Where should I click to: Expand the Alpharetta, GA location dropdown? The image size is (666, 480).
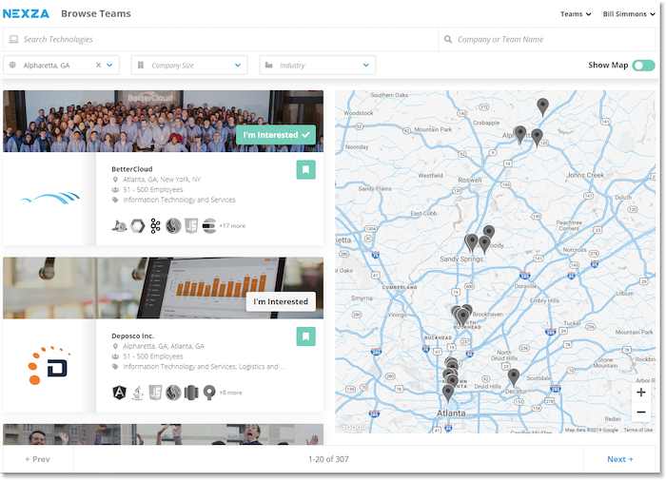tap(110, 66)
